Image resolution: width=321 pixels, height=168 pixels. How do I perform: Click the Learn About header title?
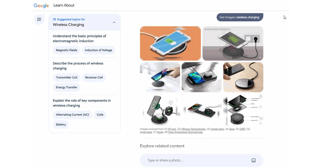(x=64, y=5)
